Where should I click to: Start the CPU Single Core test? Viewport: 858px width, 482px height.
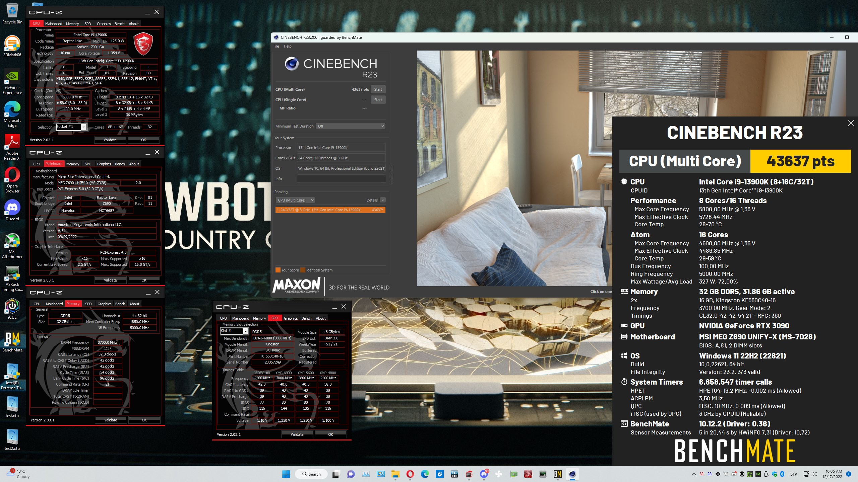tap(378, 100)
